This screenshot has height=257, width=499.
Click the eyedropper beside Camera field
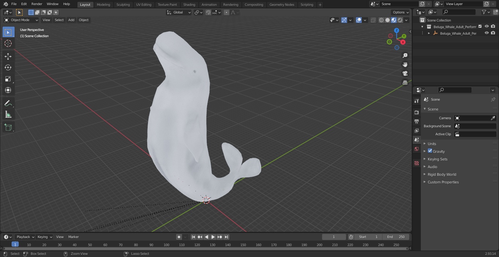493,118
